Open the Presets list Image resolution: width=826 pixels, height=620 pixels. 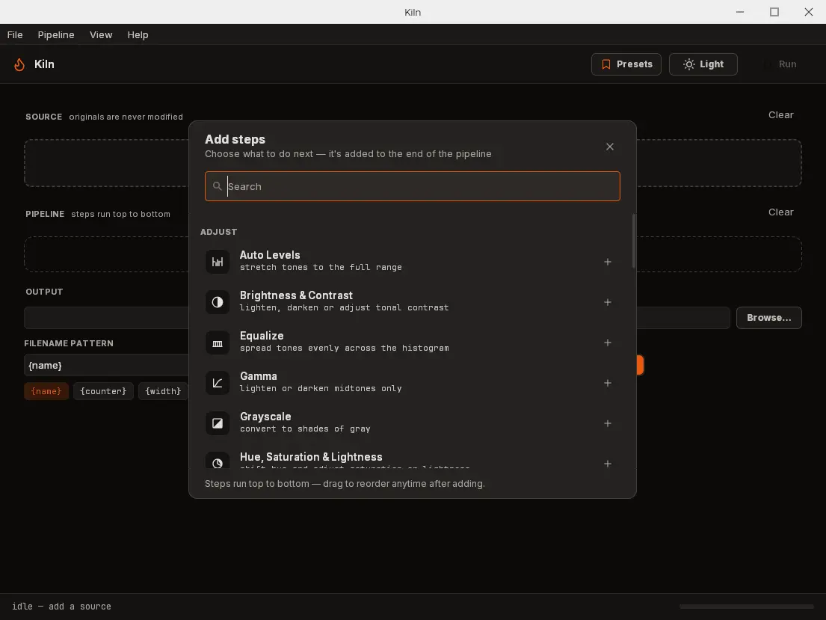pos(626,64)
